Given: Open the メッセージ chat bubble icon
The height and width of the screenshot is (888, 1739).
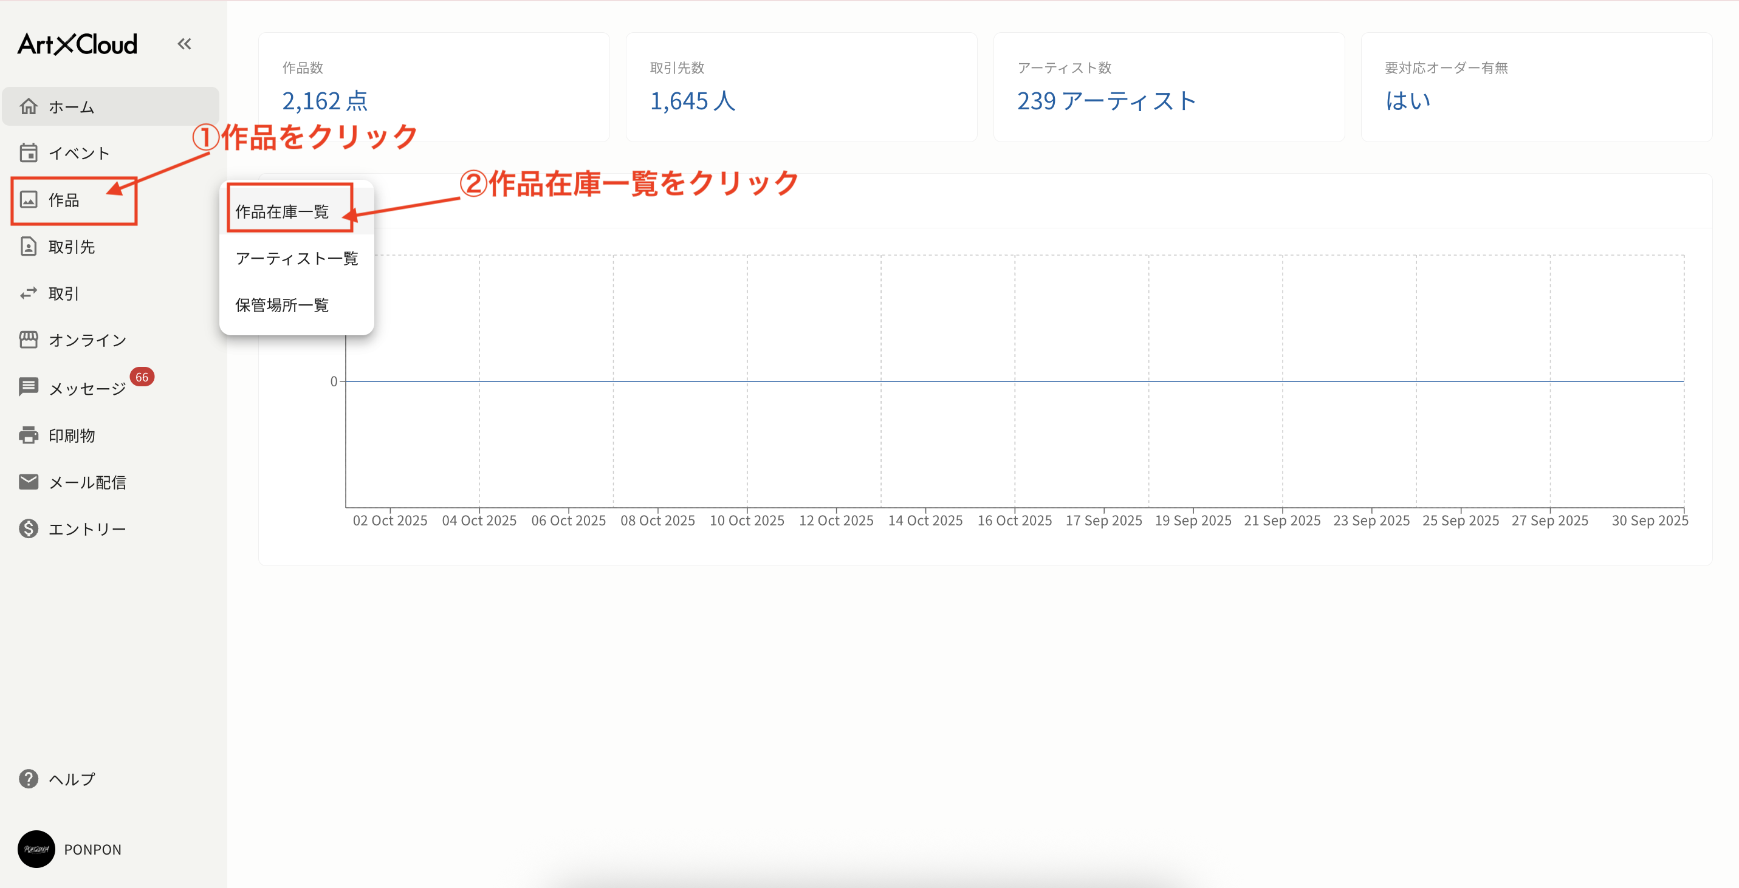Looking at the screenshot, I should tap(29, 387).
